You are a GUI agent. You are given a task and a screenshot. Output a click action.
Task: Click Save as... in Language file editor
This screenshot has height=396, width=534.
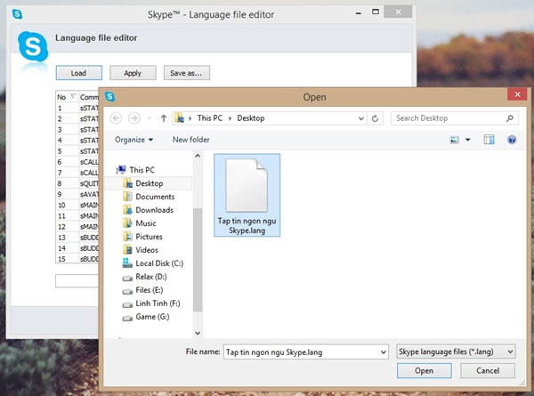pyautogui.click(x=186, y=73)
